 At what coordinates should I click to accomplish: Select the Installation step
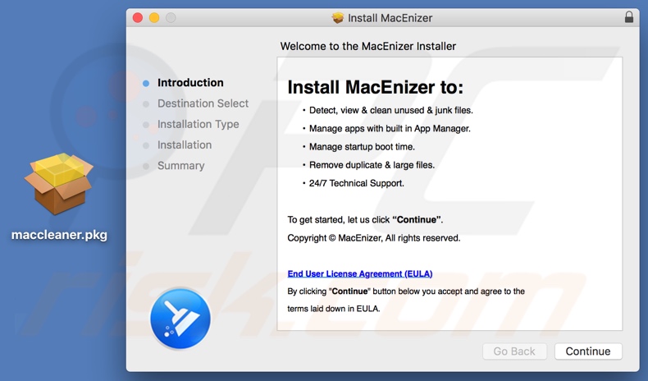(185, 145)
